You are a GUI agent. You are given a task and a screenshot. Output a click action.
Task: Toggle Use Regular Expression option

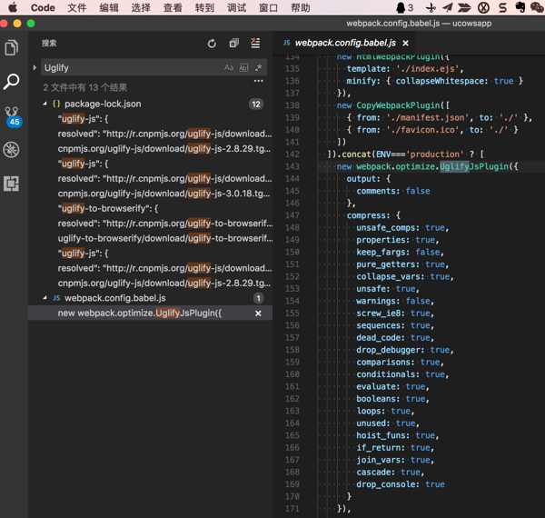[258, 68]
